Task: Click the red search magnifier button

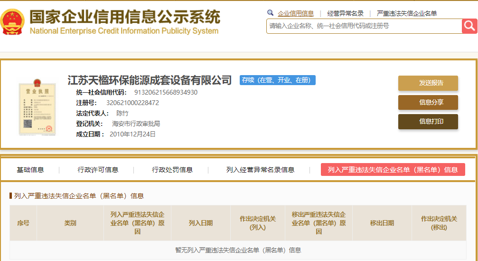Action: click(469, 26)
